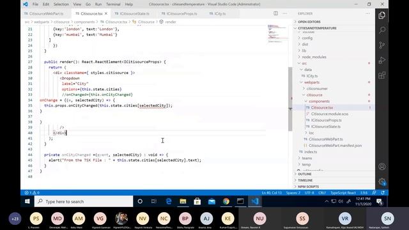Screen dimensions: 409x230
Task: Open Windows Start menu
Action: 27,201
